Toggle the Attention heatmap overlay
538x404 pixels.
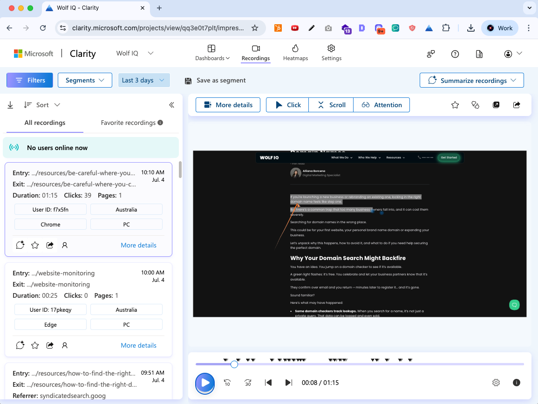coord(381,105)
